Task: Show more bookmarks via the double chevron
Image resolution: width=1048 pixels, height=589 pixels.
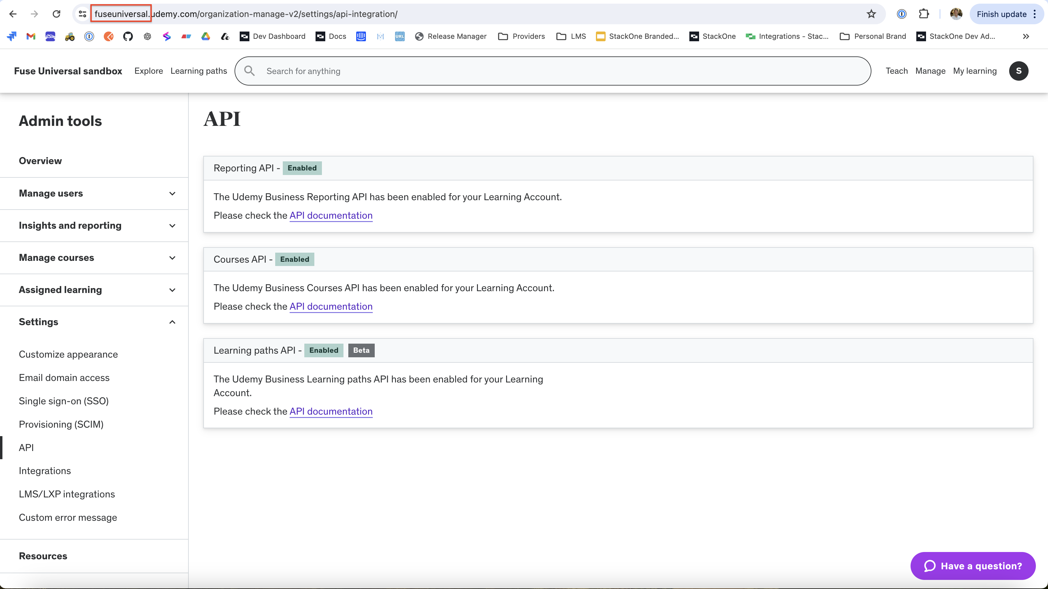Action: [1026, 36]
